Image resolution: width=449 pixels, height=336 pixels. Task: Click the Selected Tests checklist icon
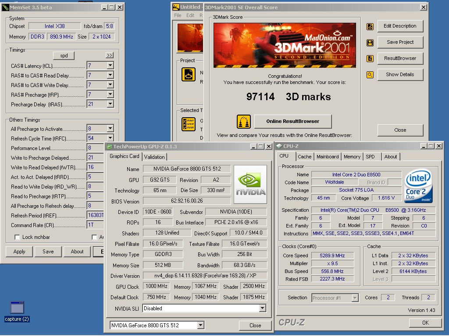(x=189, y=124)
